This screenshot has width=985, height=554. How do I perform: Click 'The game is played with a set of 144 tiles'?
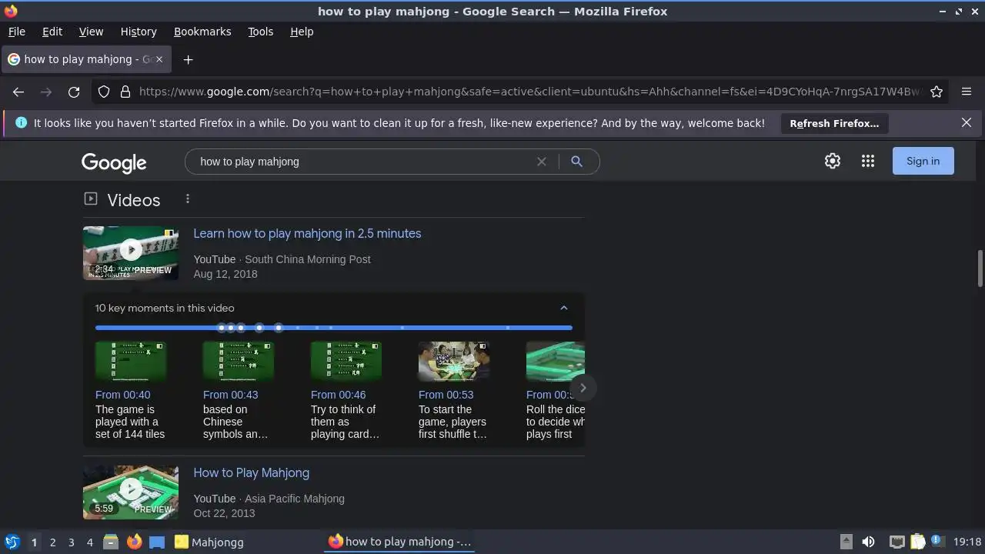pyautogui.click(x=130, y=422)
